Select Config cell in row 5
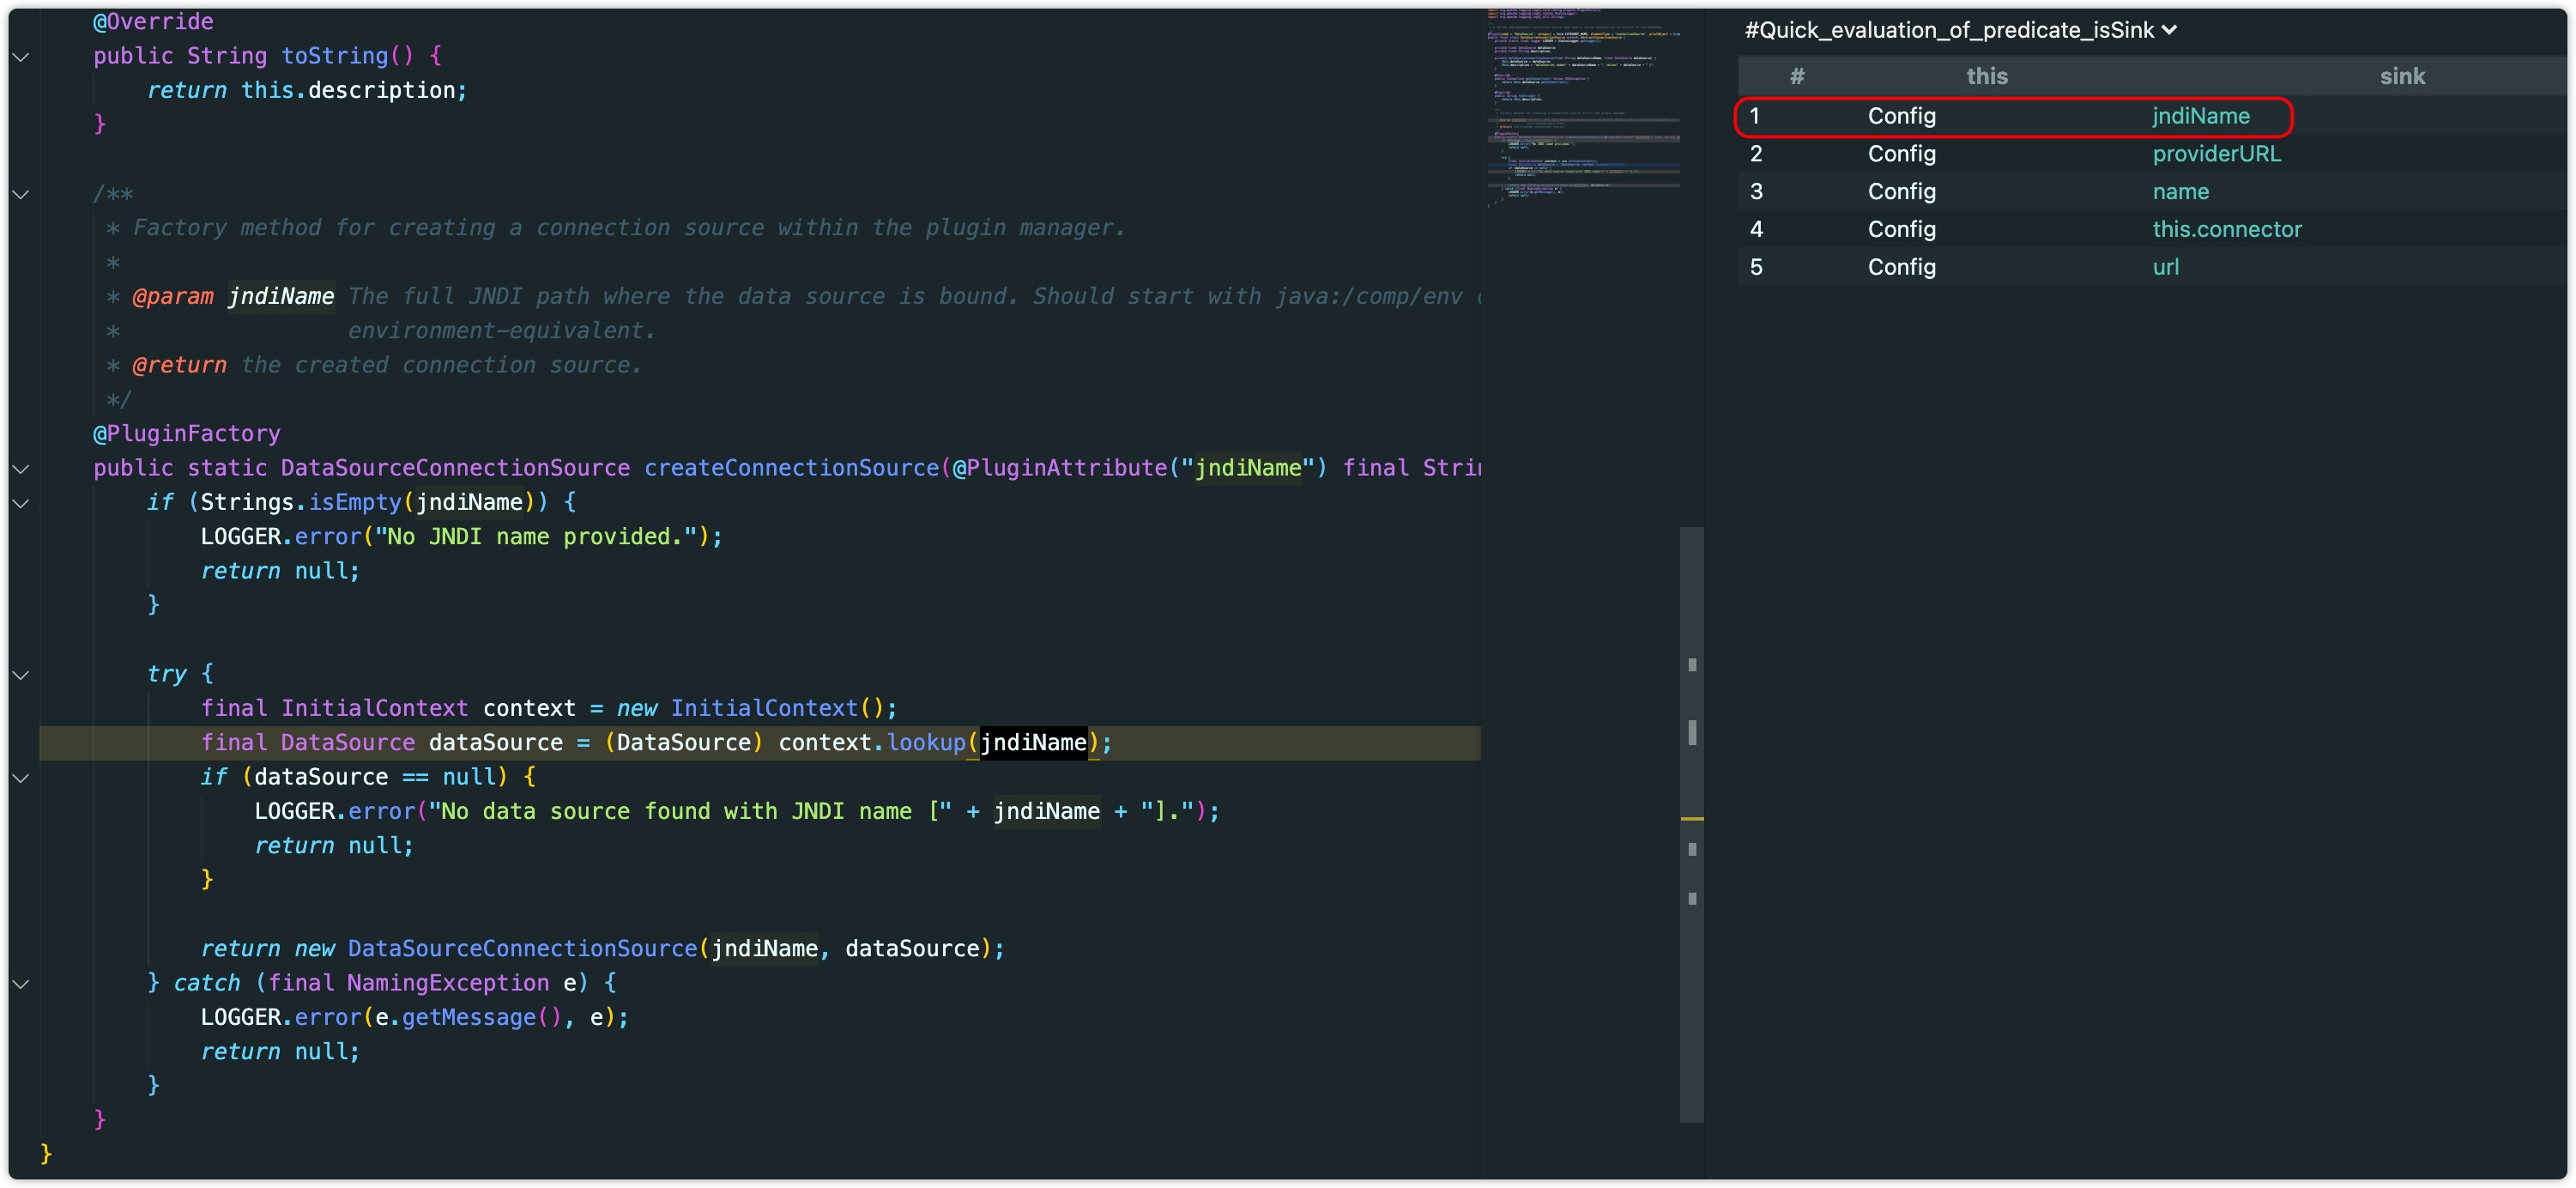2576x1188 pixels. click(x=1902, y=268)
